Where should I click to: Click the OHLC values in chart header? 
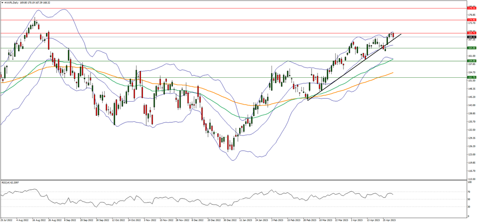click(40, 2)
